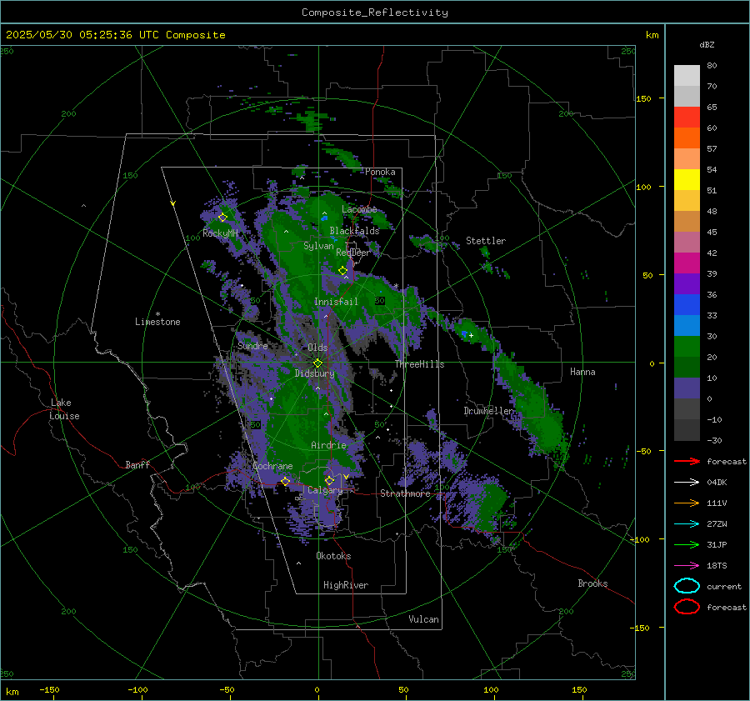Click the cyan current ellipse icon
Viewport: 750px width, 701px height.
click(x=687, y=586)
